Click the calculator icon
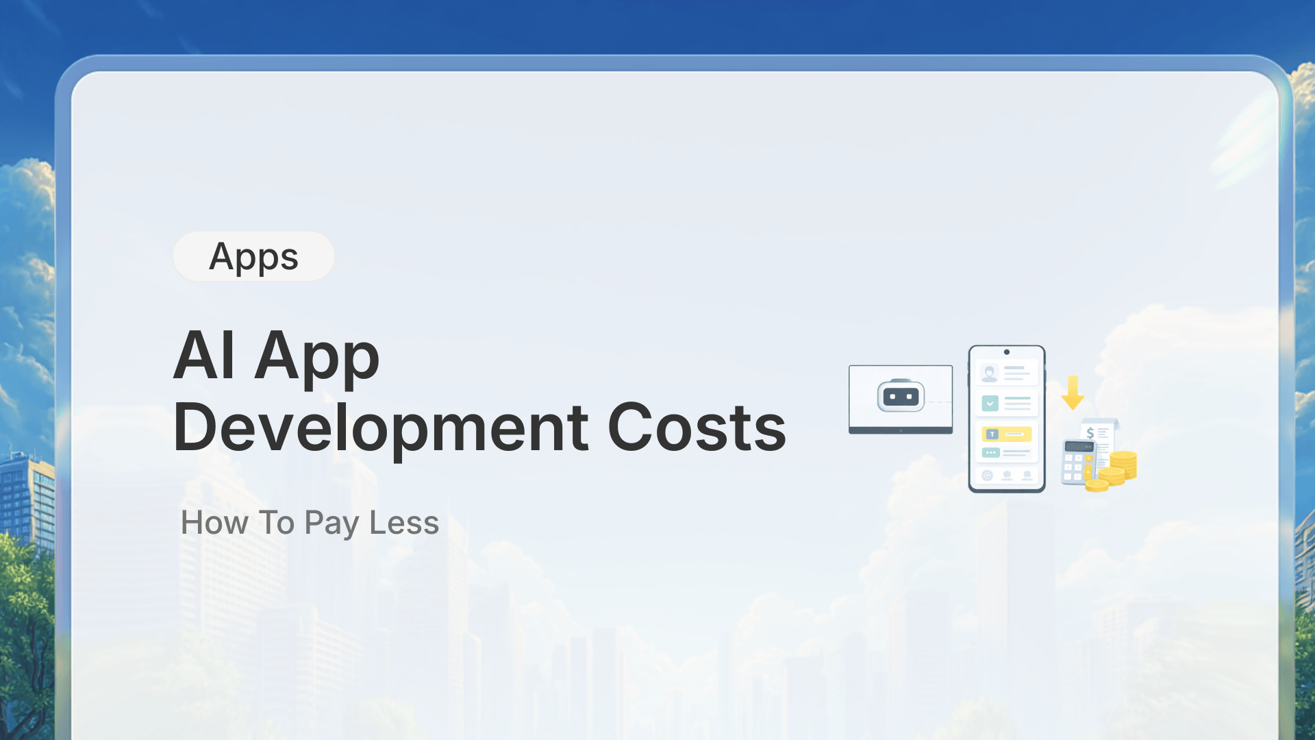Image resolution: width=1315 pixels, height=740 pixels. (1077, 463)
